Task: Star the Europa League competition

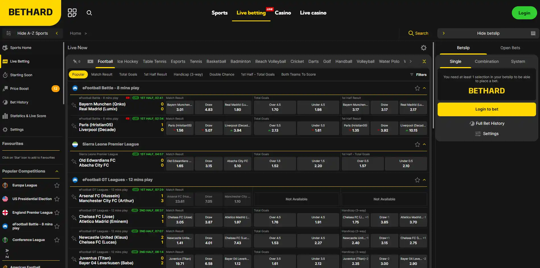Action: [57, 185]
